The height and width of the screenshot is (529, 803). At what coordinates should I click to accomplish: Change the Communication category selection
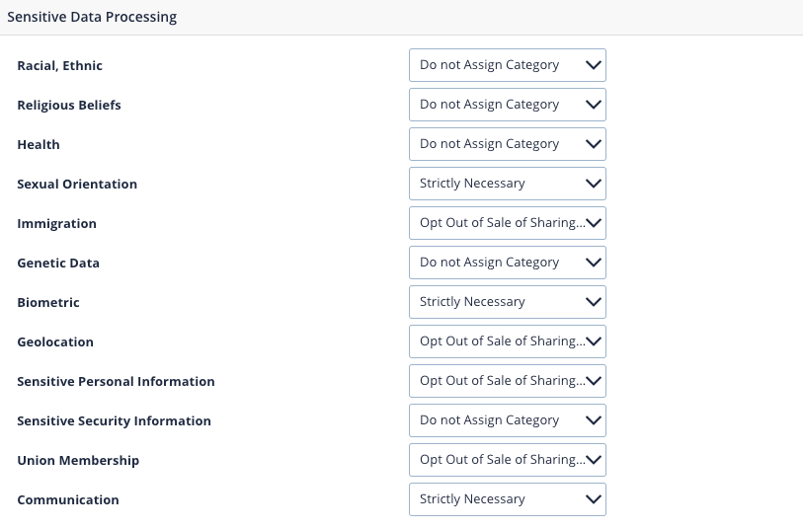point(507,499)
